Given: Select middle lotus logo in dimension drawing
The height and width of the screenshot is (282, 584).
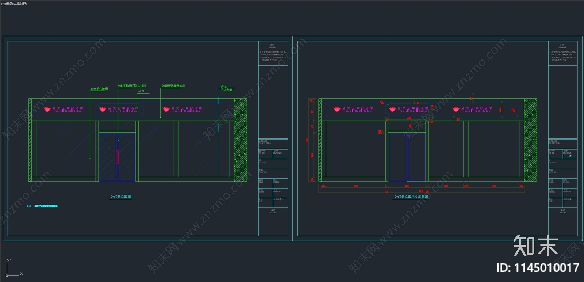Looking at the screenshot, I should click(x=392, y=109).
